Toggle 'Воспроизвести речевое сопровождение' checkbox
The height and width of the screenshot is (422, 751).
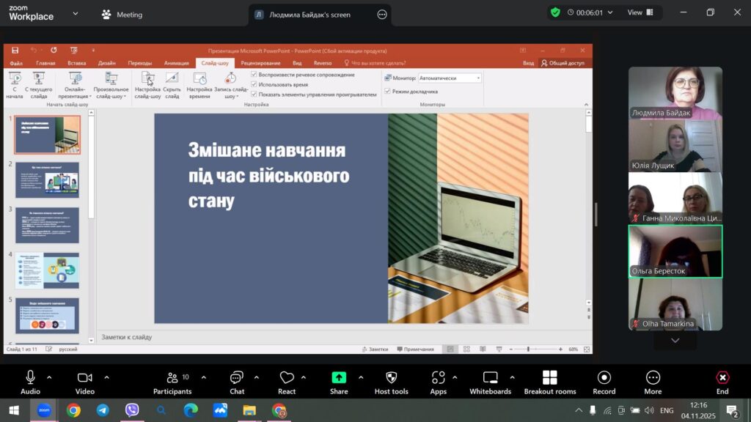click(x=254, y=75)
